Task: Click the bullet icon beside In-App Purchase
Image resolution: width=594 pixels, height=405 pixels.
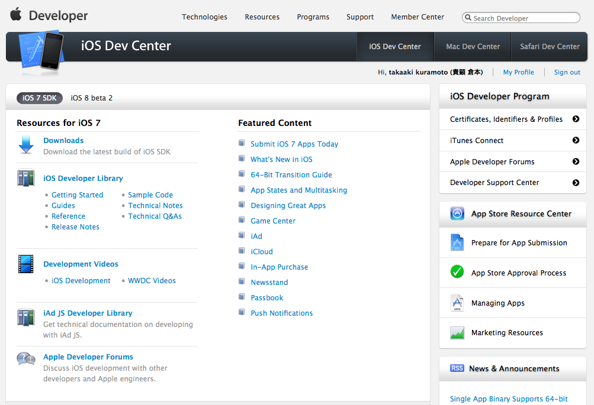Action: [241, 266]
